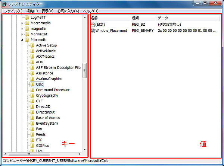Screen dimensions: 224x166
Task: Click the ActiveMovie folder icon
Action: click(x=32, y=51)
